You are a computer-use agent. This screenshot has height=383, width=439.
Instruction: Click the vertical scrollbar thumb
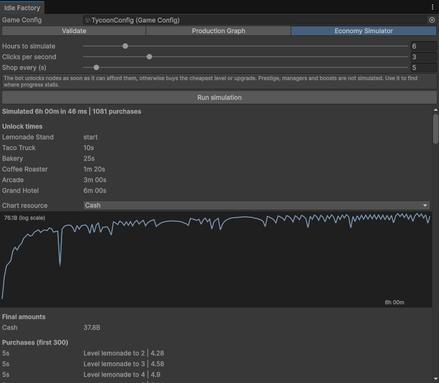tap(435, 129)
